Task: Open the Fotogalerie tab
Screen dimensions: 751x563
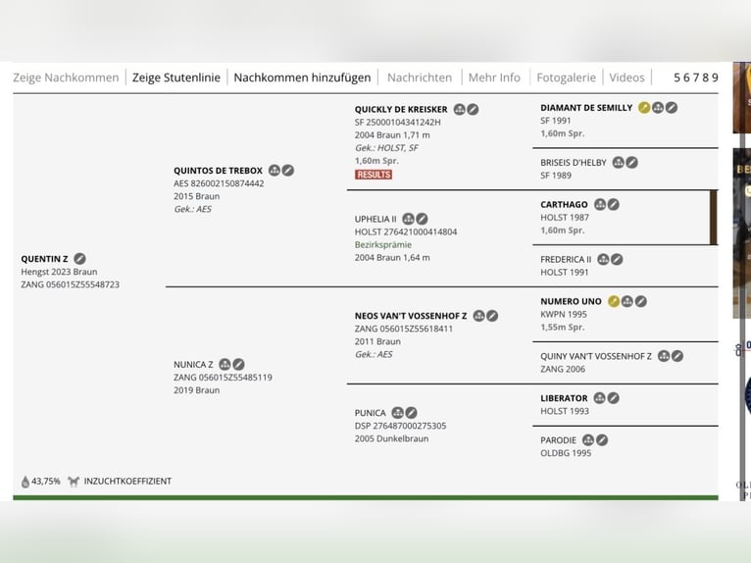Action: 566,77
